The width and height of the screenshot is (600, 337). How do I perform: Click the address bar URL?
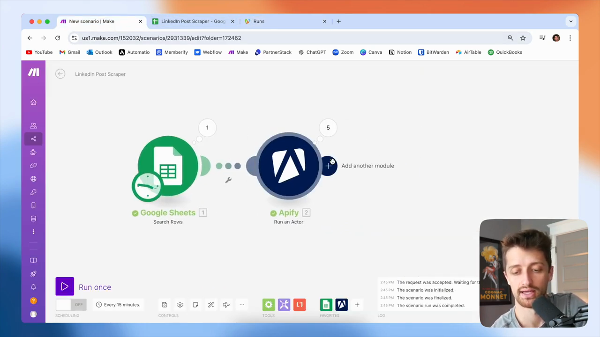(x=162, y=38)
